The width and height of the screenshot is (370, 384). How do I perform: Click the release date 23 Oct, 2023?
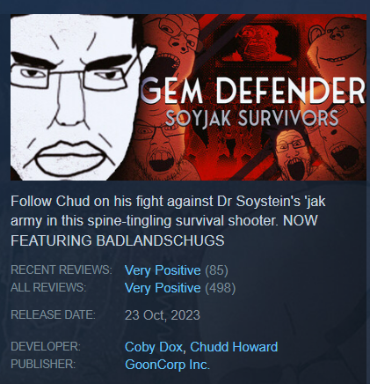[x=163, y=315]
